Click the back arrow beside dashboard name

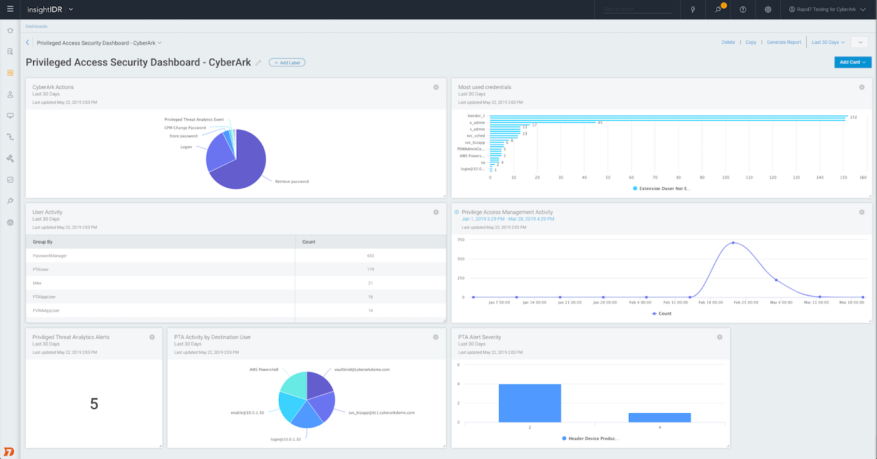point(28,43)
